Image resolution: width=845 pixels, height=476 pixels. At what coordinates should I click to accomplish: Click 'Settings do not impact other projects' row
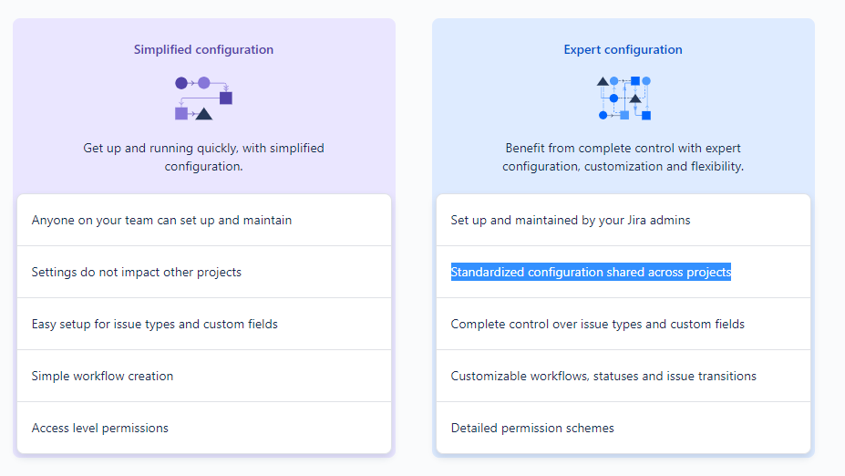click(x=204, y=273)
